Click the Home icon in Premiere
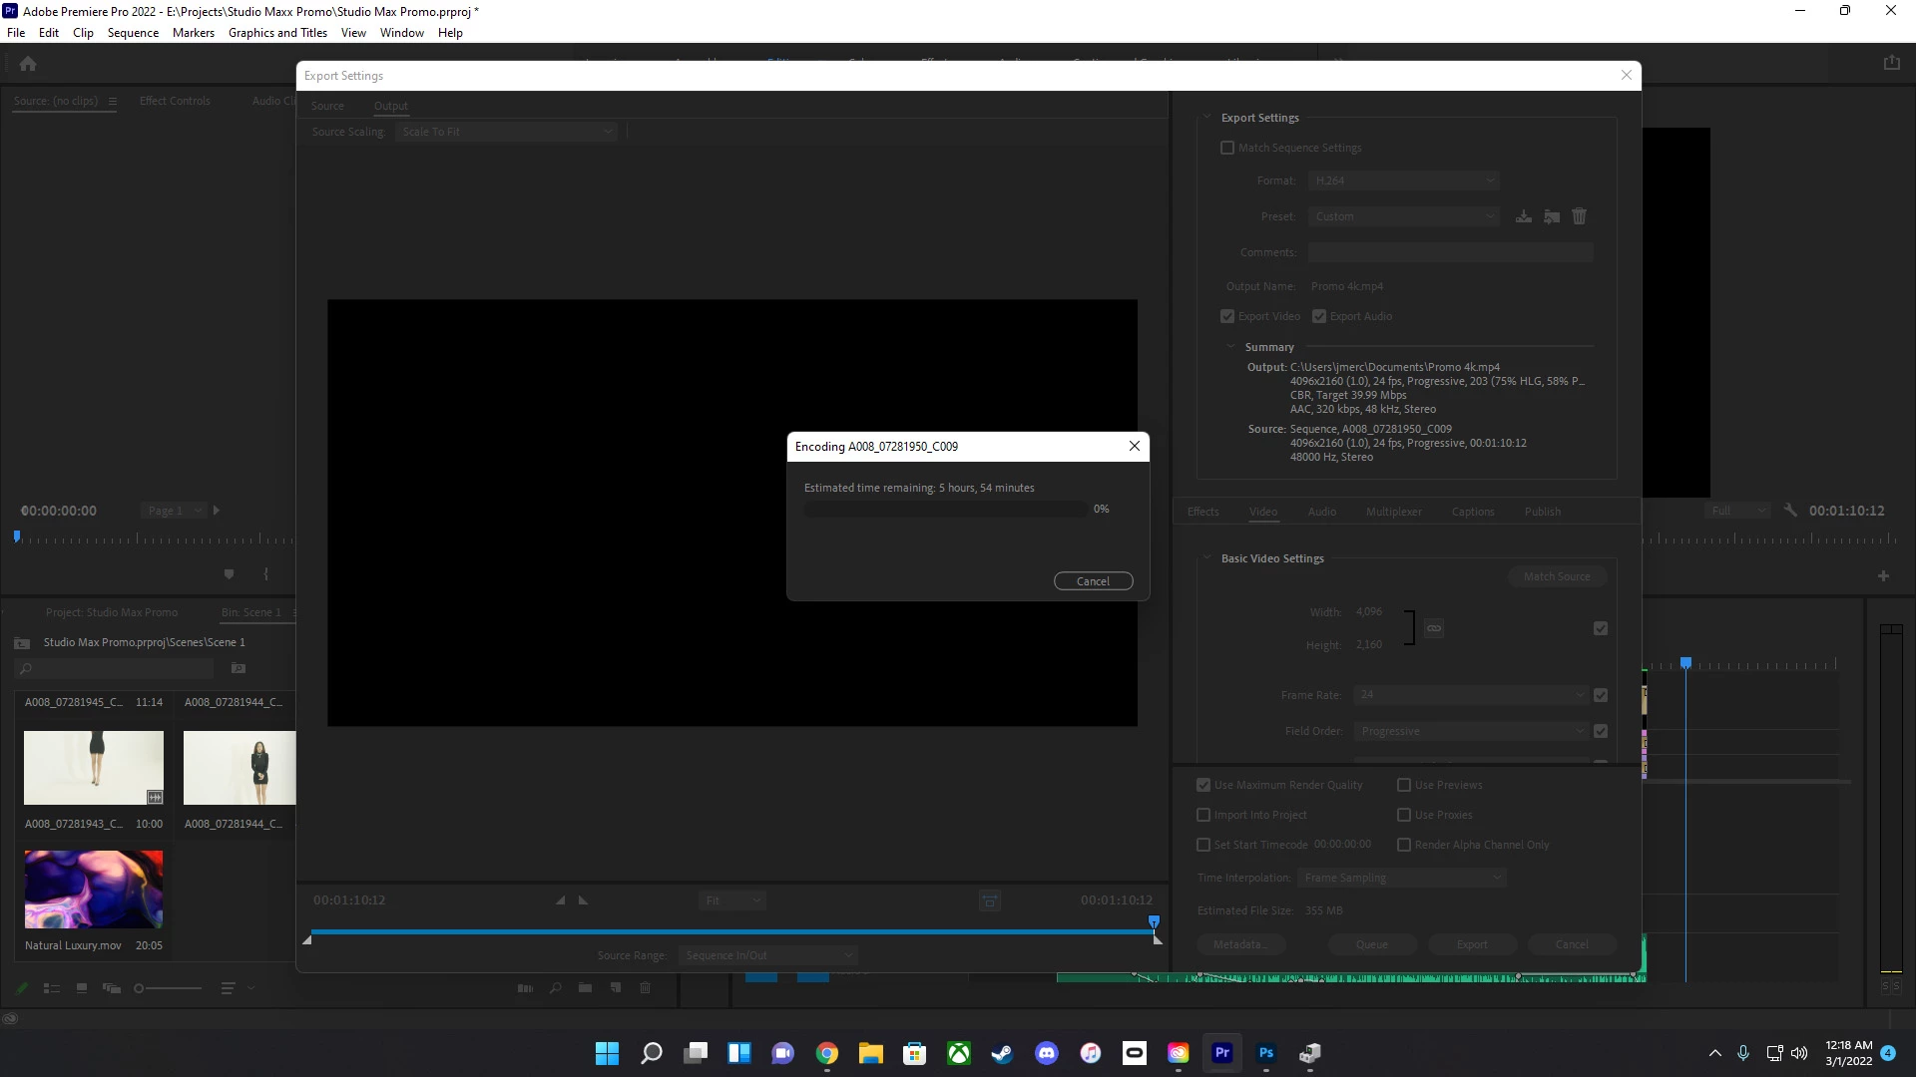 tap(28, 64)
